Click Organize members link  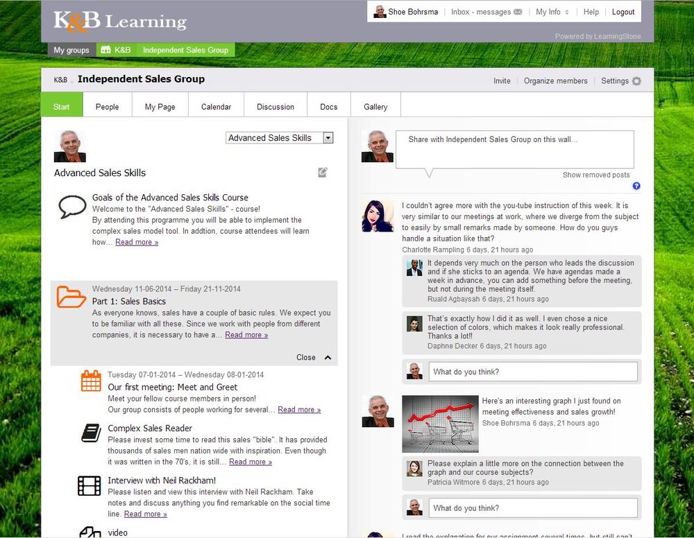click(x=555, y=81)
